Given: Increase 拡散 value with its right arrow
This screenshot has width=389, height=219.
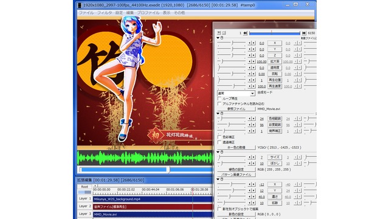Looking at the screenshot, I should click(x=253, y=203).
